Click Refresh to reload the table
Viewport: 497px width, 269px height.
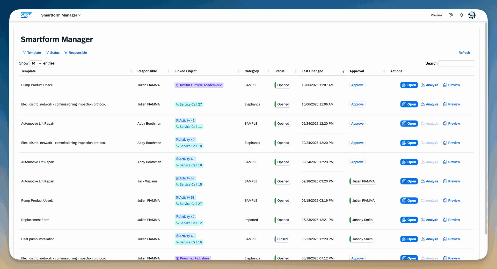tap(464, 53)
